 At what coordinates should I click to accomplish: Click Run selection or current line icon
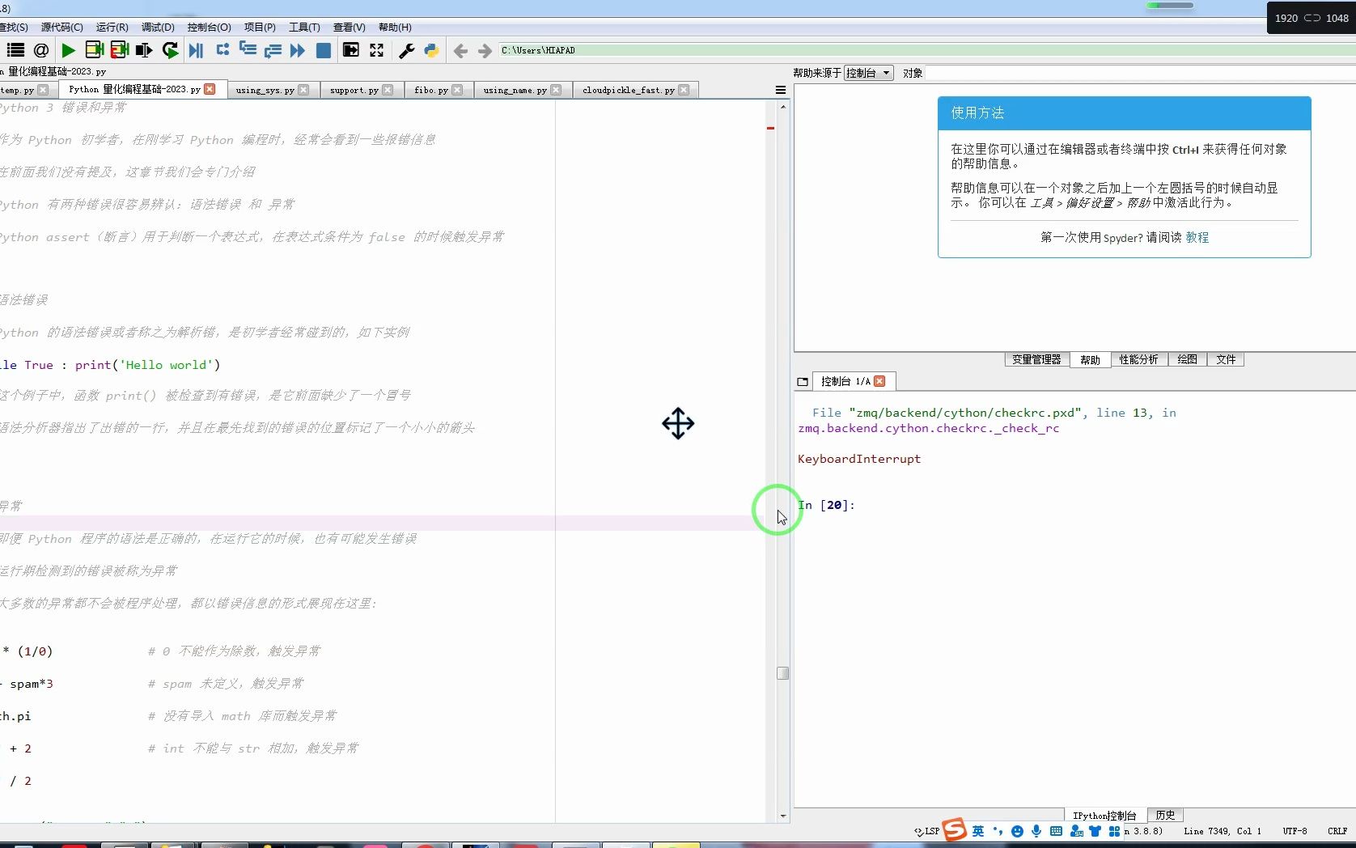click(x=144, y=50)
